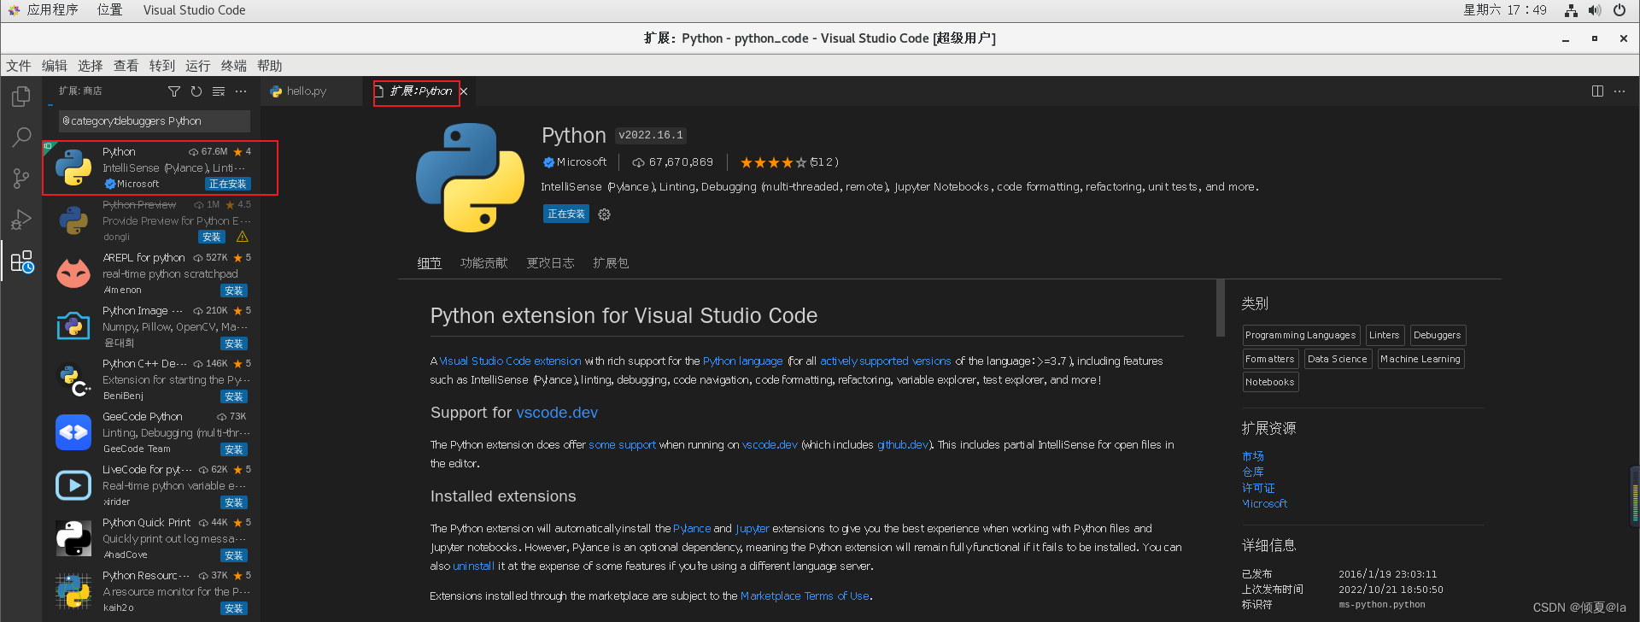Switch to the 功能贡献 tab

[x=484, y=263]
